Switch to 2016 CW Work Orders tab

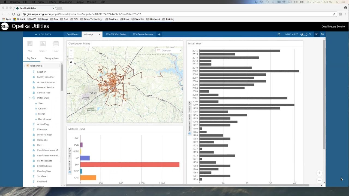(x=116, y=34)
